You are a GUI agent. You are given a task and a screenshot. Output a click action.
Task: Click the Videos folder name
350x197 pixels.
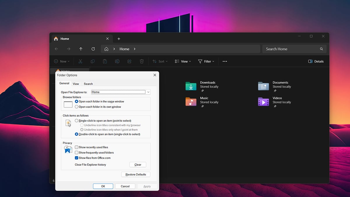(x=277, y=98)
